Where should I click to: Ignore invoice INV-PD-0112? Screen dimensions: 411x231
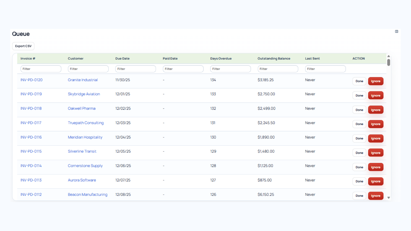tap(376, 196)
